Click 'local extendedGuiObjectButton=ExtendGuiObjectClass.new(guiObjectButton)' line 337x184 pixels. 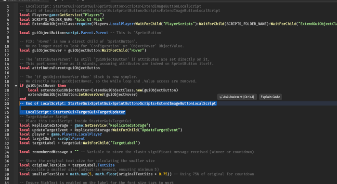click(103, 90)
